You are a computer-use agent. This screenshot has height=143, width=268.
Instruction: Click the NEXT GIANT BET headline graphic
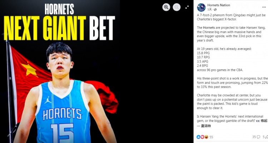click(x=59, y=28)
